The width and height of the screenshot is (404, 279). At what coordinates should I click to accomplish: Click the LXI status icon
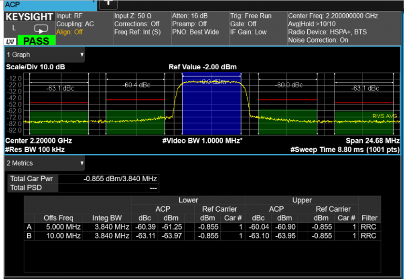[10, 41]
